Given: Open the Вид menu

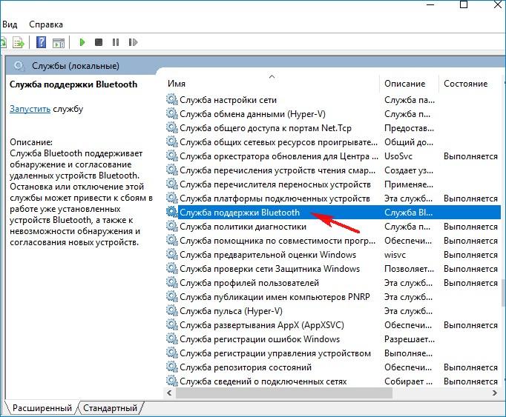Looking at the screenshot, I should pyautogui.click(x=10, y=24).
